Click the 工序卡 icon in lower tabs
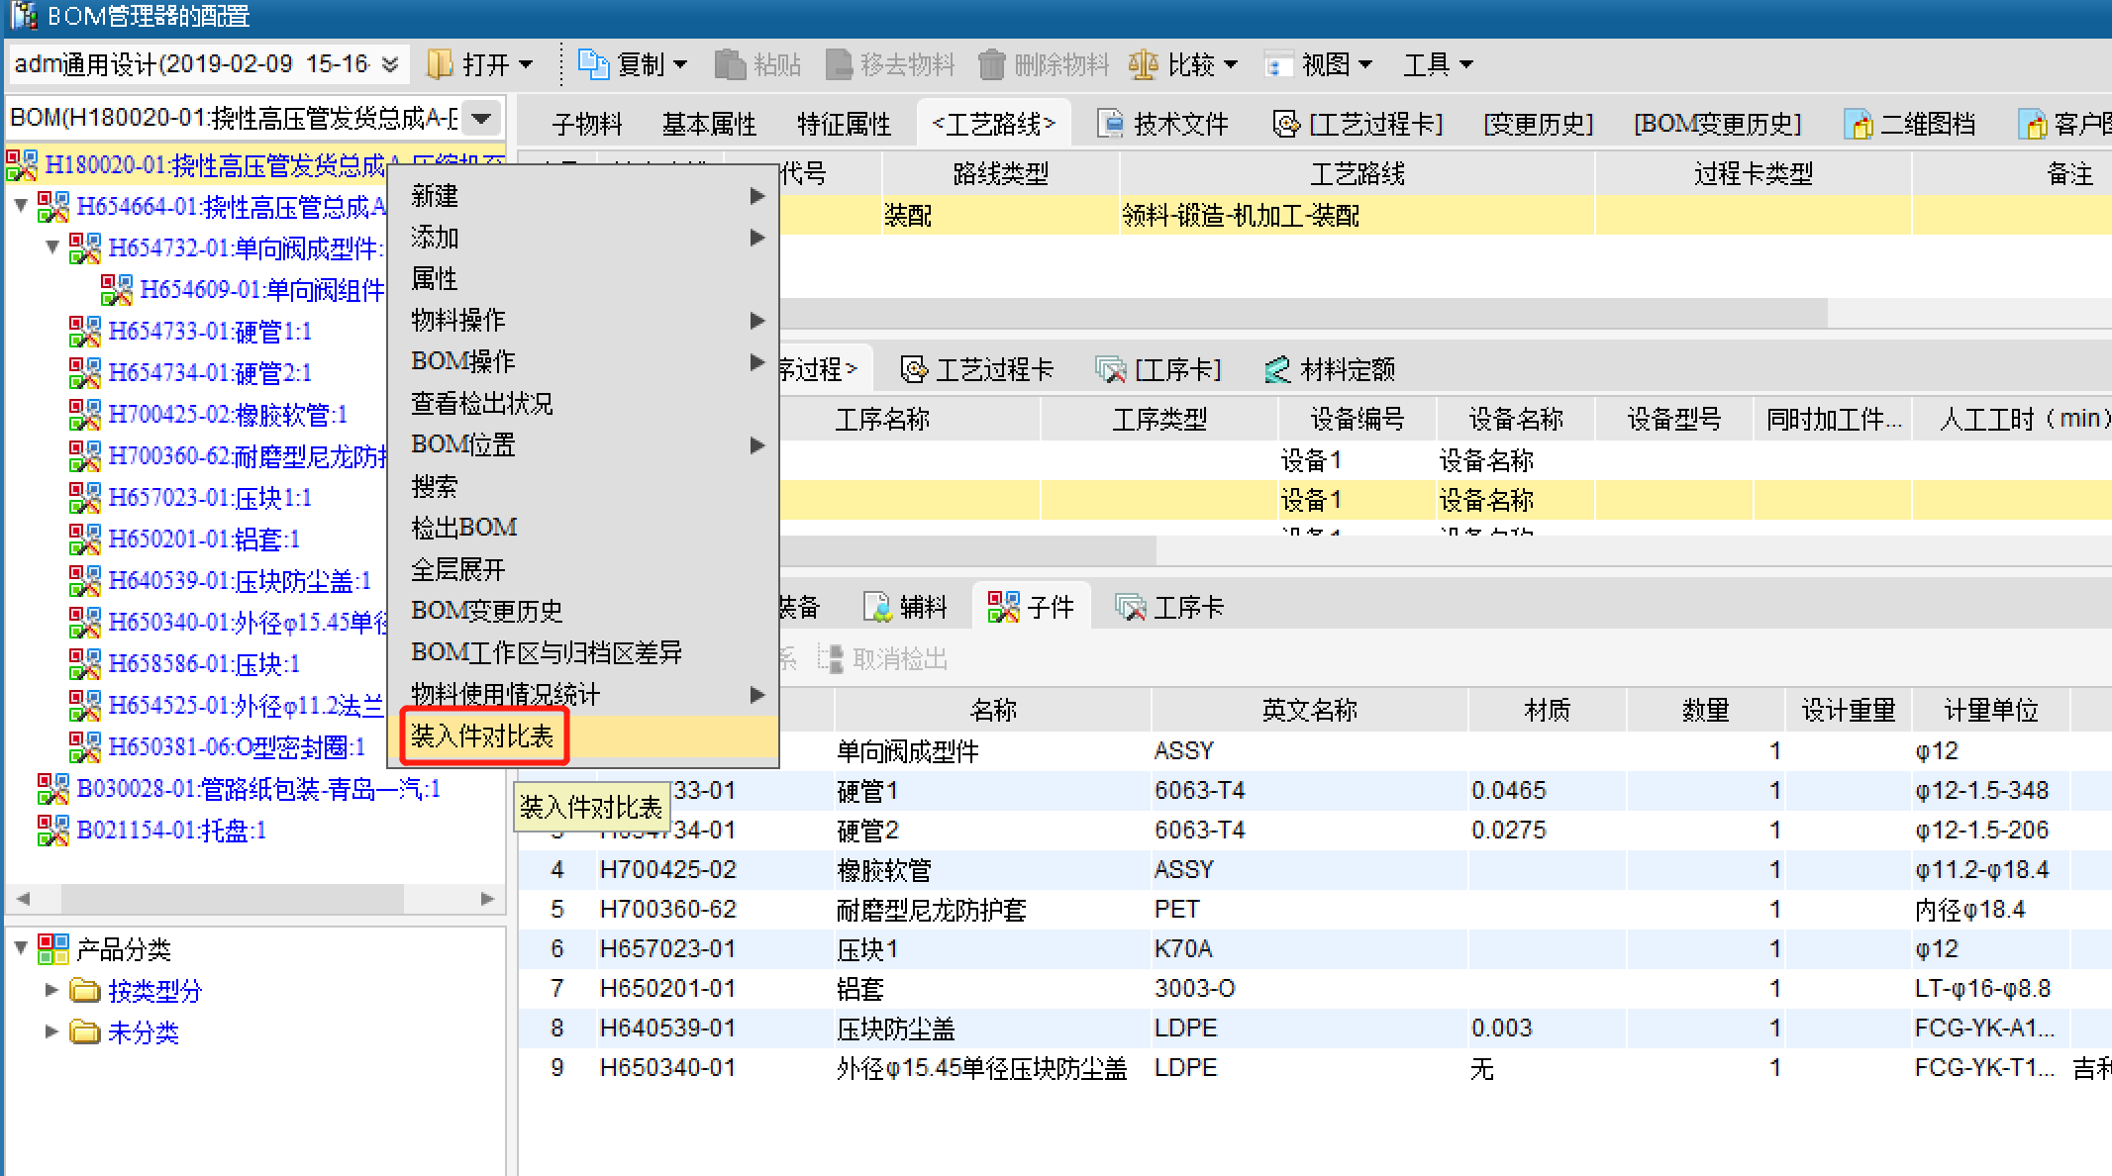Viewport: 2112px width, 1176px height. pos(1130,607)
